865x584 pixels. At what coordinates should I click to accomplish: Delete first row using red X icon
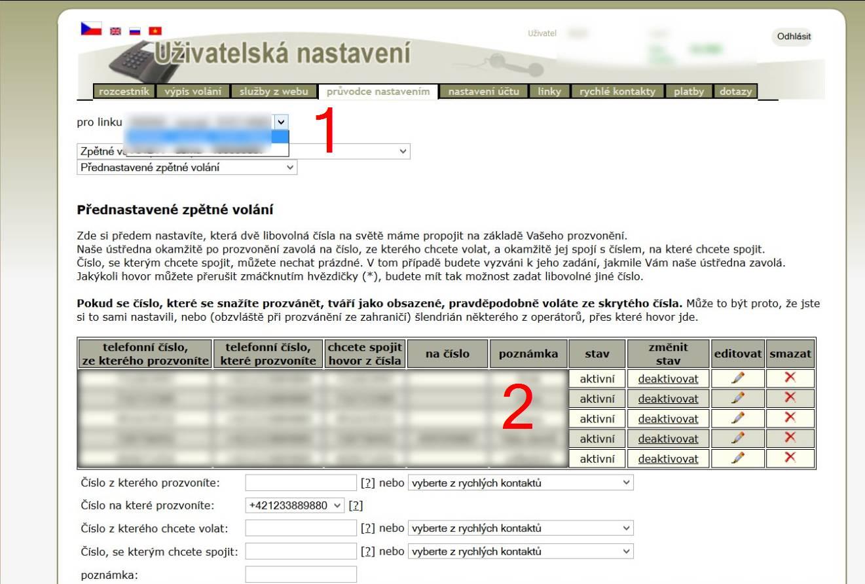(790, 378)
